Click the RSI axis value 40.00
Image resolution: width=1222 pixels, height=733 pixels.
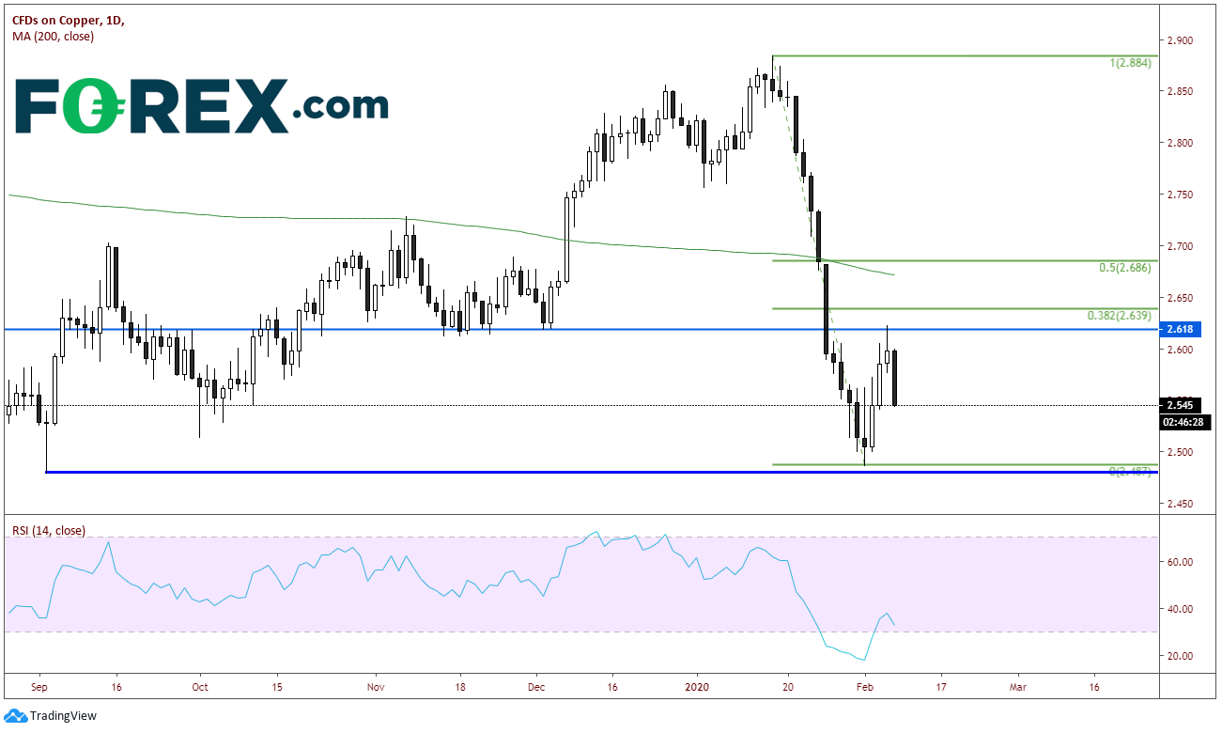point(1180,609)
